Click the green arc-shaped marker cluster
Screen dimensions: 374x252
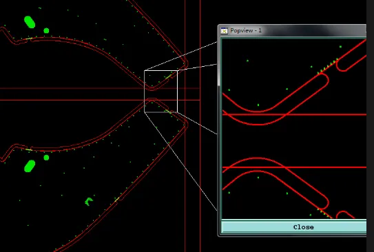(x=89, y=202)
